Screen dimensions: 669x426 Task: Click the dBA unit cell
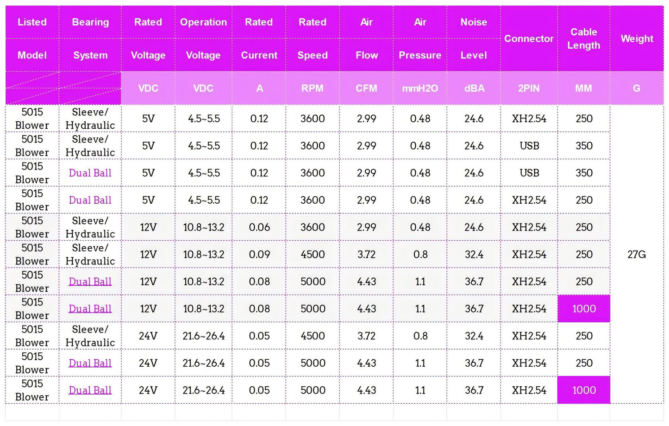pos(474,88)
